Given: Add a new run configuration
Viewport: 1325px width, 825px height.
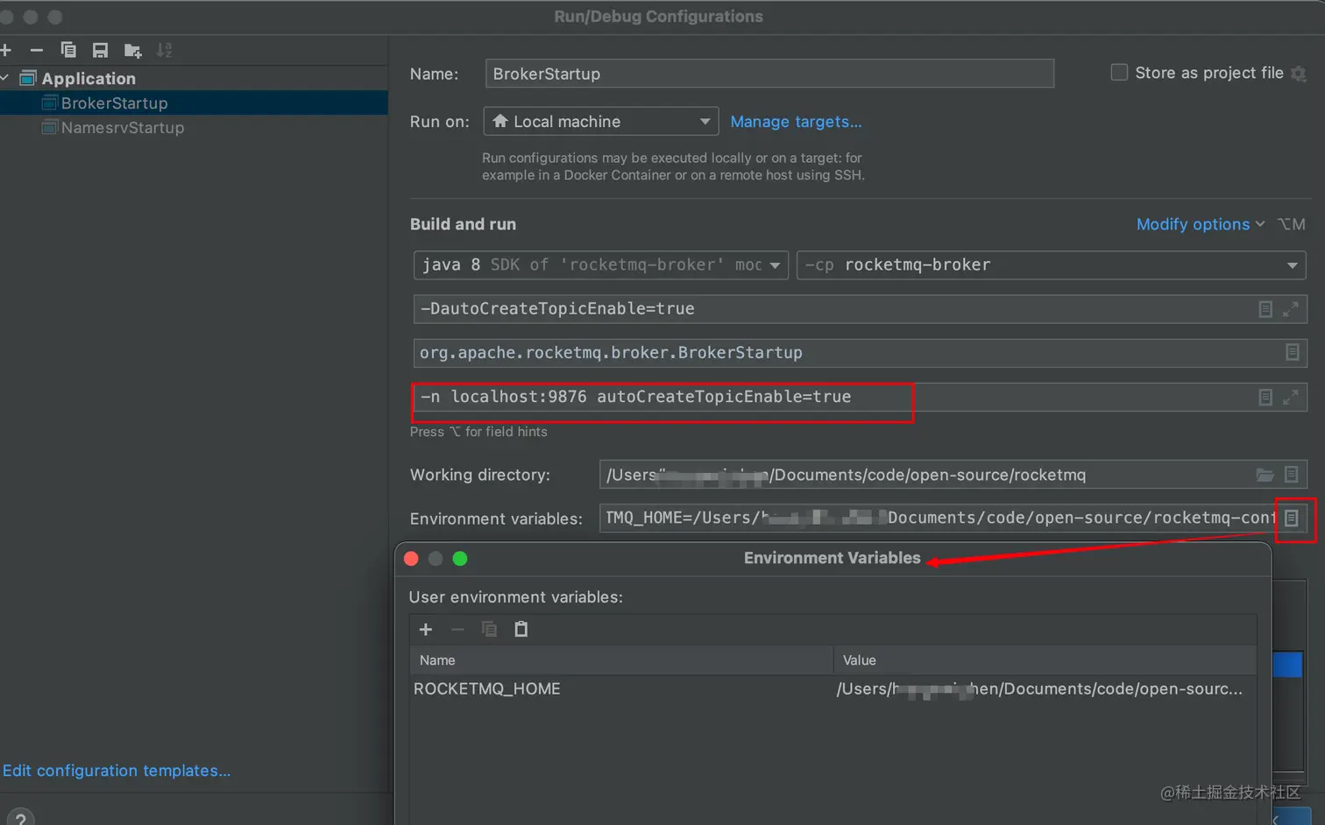Looking at the screenshot, I should point(5,50).
